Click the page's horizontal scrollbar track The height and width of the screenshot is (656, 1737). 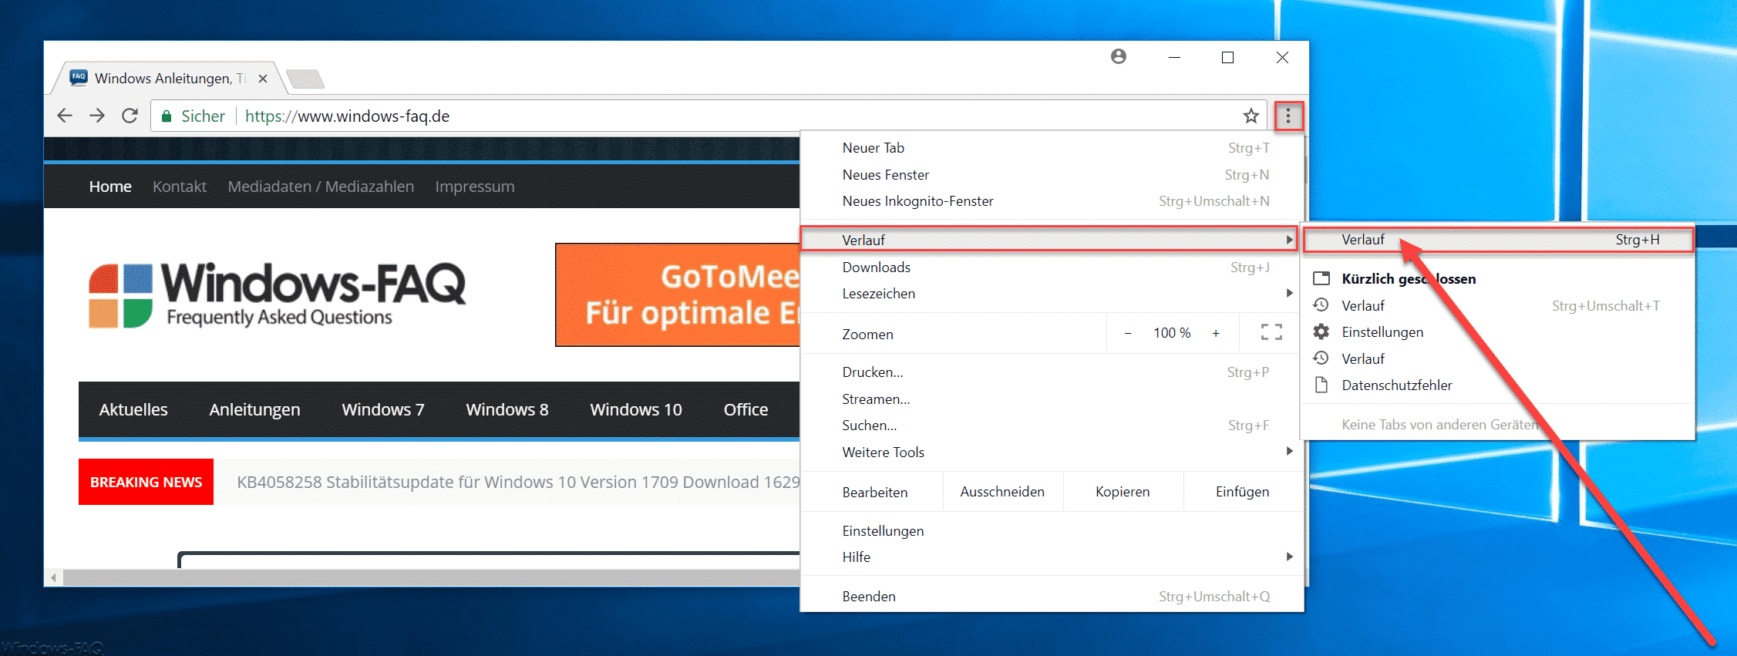432,577
